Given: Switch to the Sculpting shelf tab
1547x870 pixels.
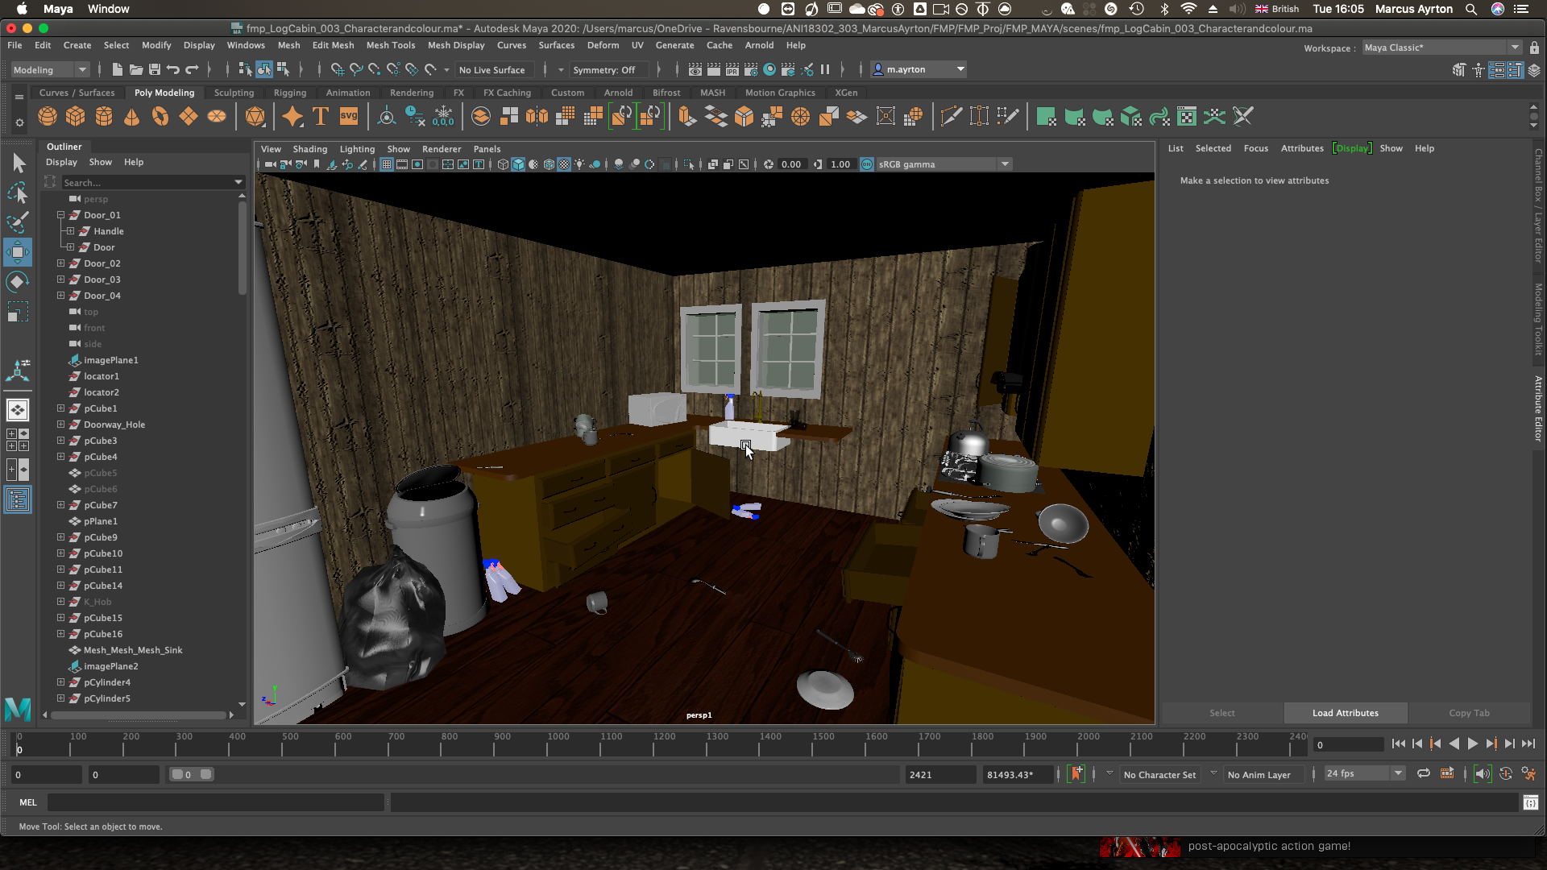Looking at the screenshot, I should [234, 93].
